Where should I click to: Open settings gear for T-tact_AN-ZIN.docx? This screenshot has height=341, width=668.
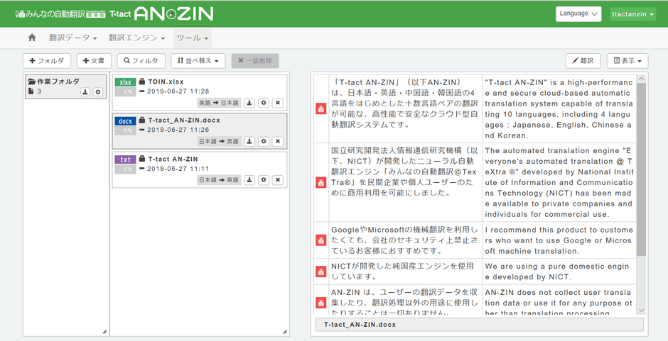coord(264,142)
